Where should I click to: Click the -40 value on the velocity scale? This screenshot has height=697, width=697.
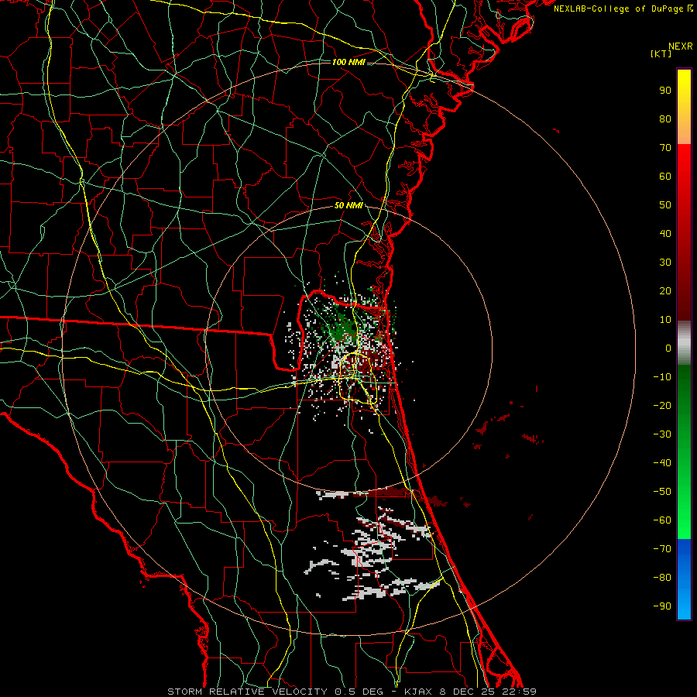pos(662,463)
